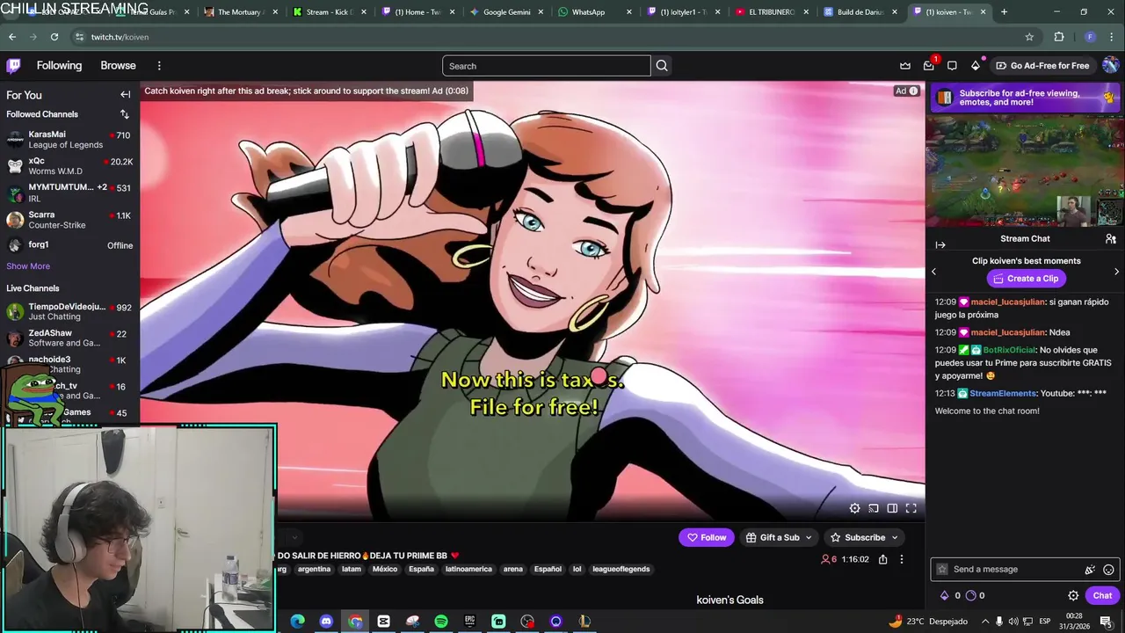
Task: Share the stream with share icon
Action: point(882,559)
